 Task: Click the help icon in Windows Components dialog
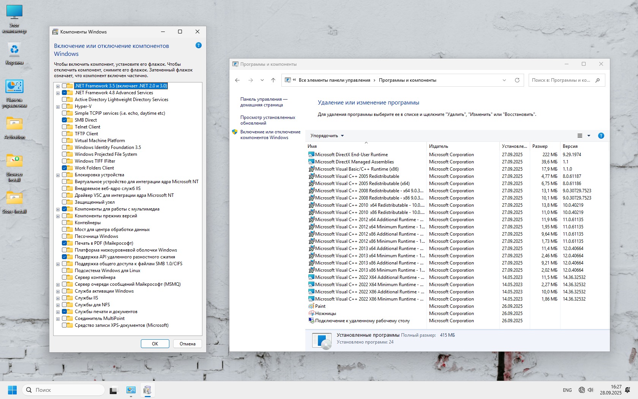198,45
